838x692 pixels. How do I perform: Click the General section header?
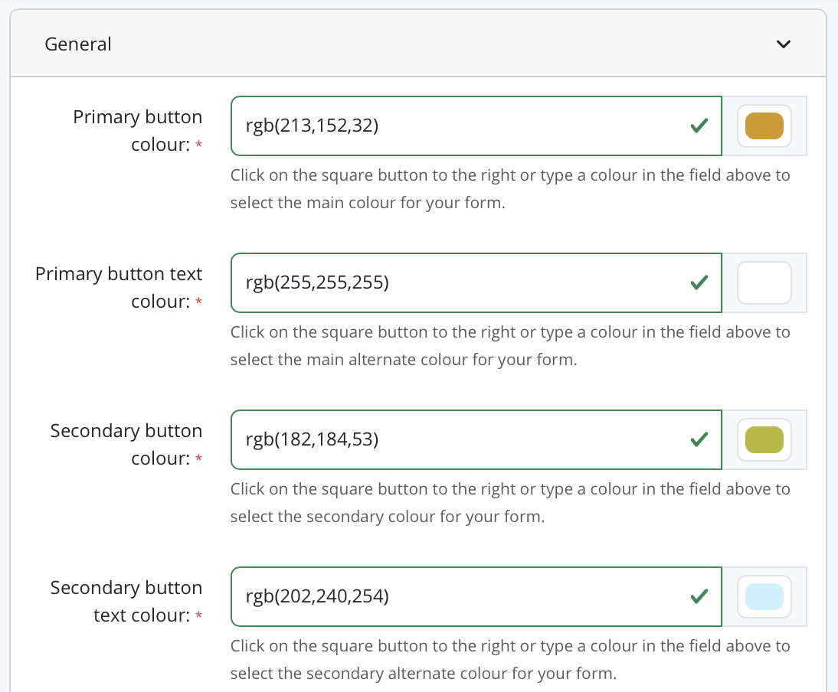(x=77, y=44)
